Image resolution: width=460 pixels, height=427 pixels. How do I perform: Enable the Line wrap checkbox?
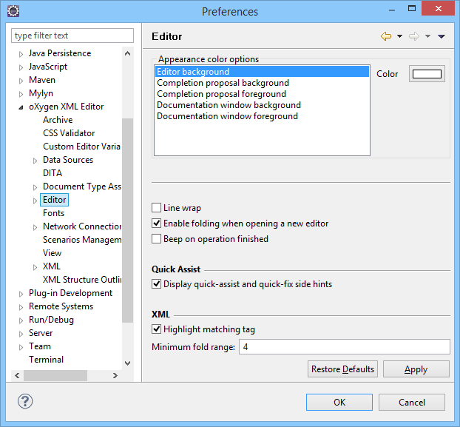pos(157,208)
